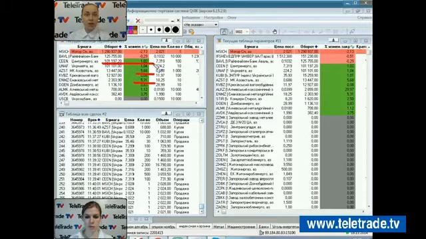The image size is (426, 239).
Task: Click the table icon left of 'Текущая таблица параметров #11'
Action: tap(219, 40)
